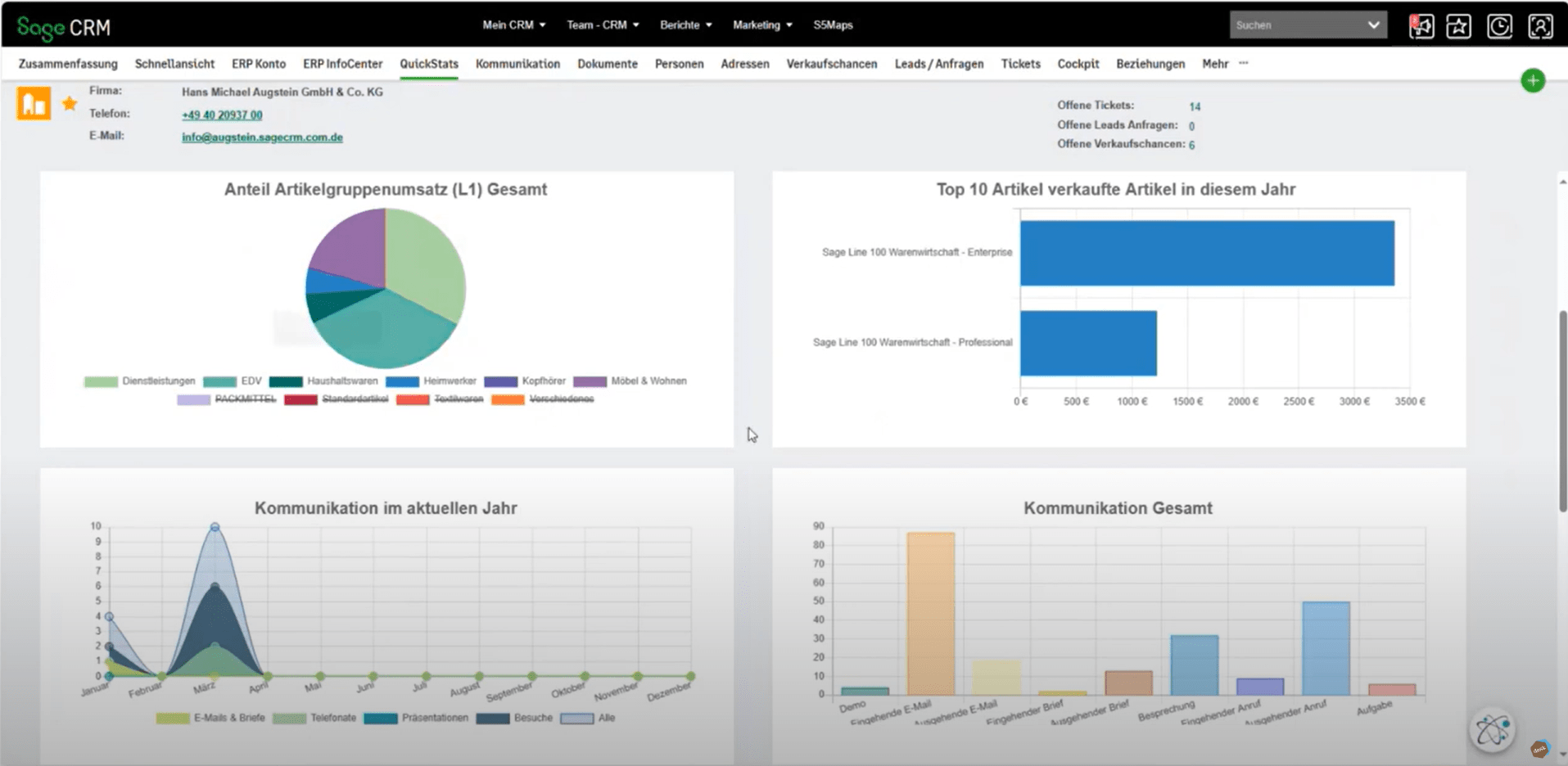Open the search type dropdown arrow

[1373, 25]
